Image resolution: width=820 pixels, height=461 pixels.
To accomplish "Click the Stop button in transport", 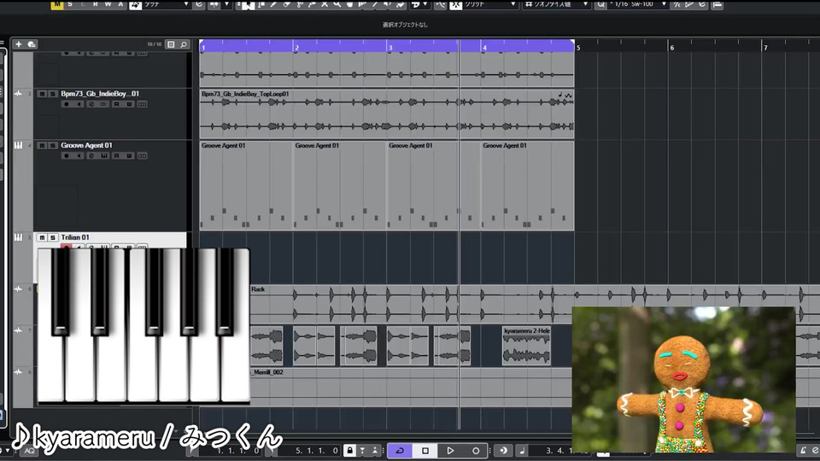I will click(x=425, y=451).
